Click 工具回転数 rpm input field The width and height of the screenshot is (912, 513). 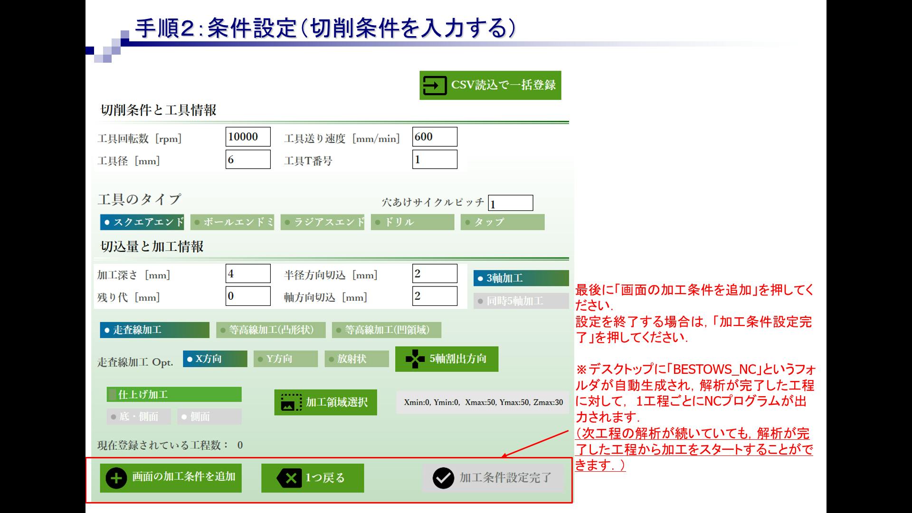247,137
